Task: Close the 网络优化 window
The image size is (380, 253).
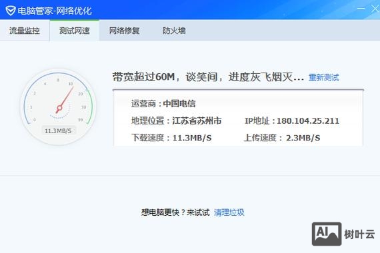Action: (x=375, y=9)
